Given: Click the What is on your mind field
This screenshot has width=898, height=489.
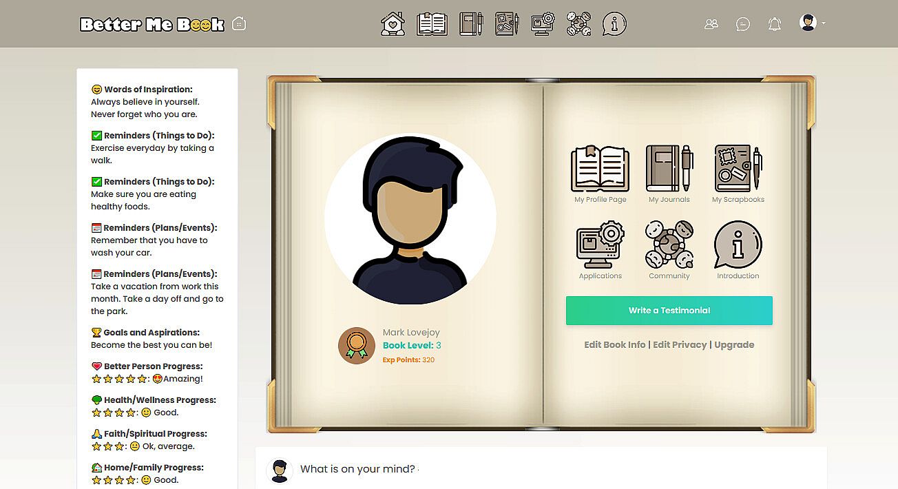Looking at the screenshot, I should [x=541, y=469].
